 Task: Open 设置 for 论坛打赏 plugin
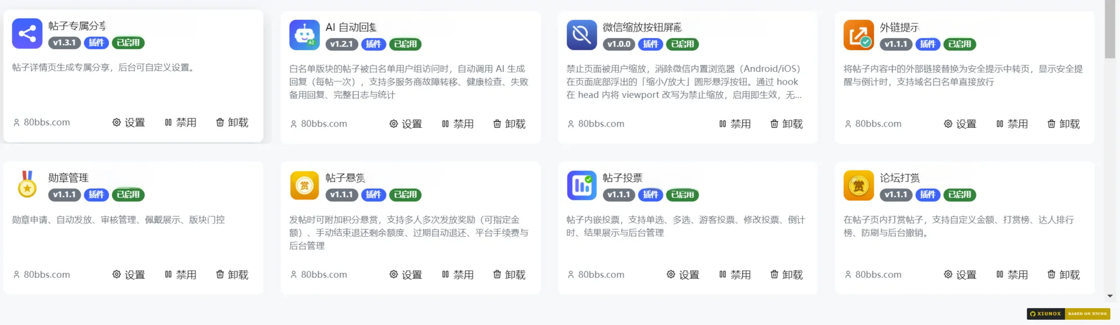point(960,274)
